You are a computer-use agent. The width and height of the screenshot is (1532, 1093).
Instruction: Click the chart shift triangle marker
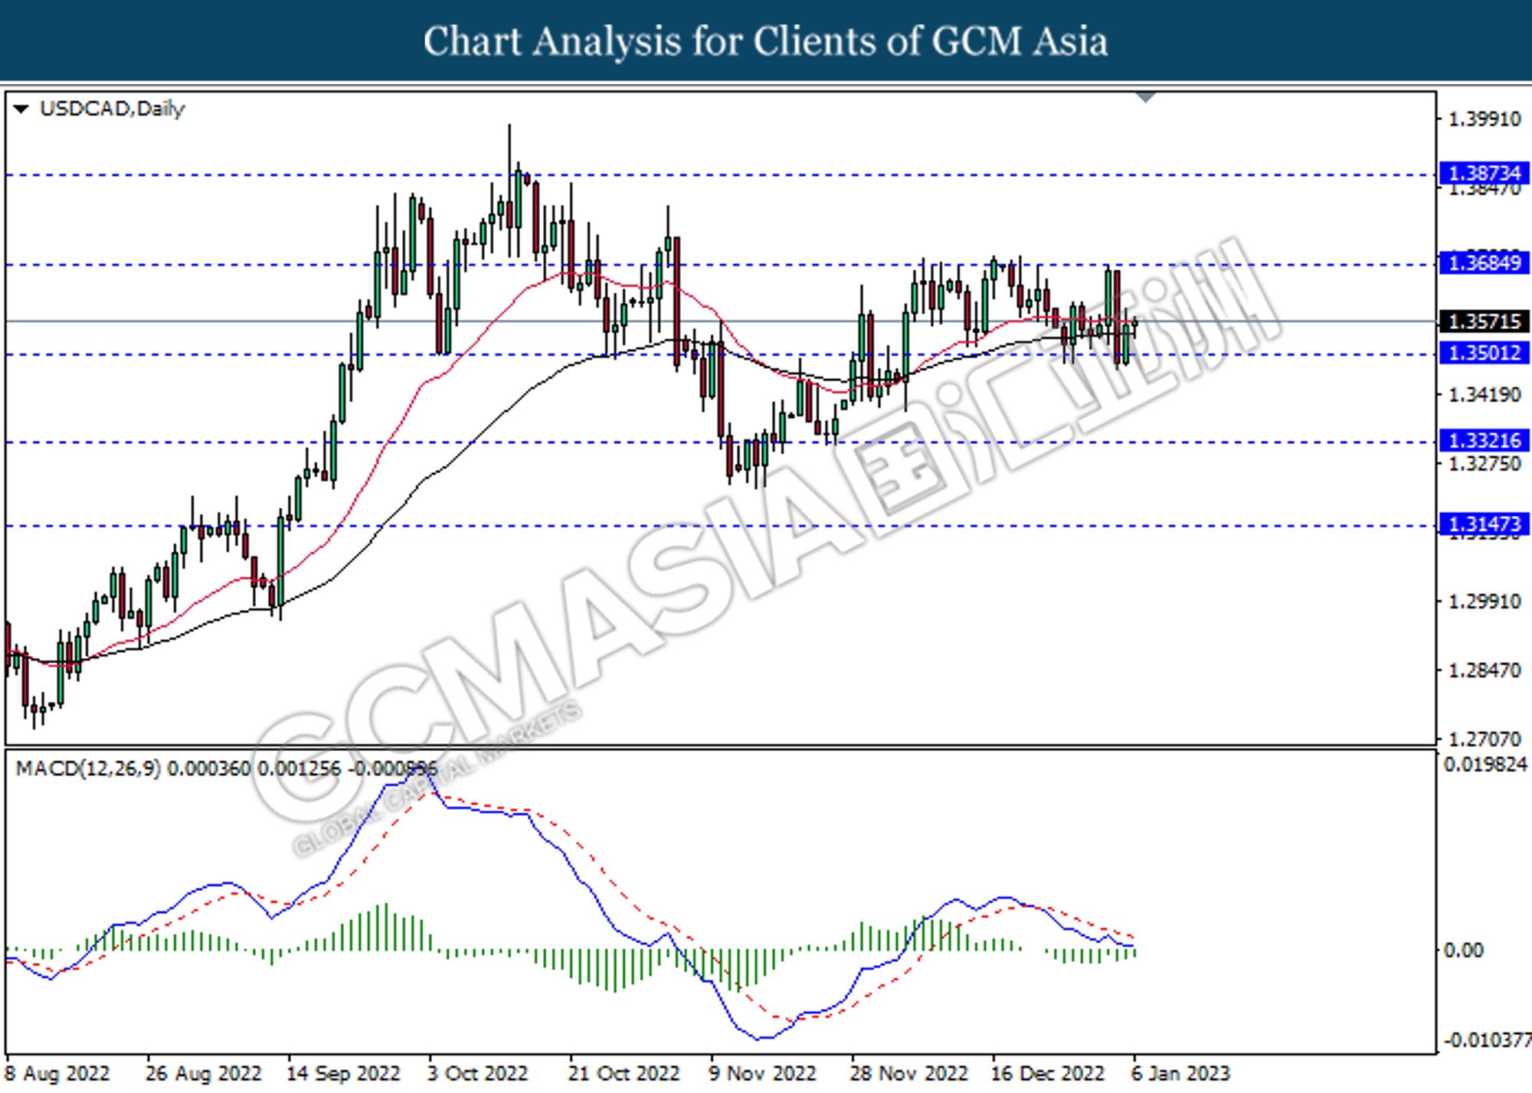point(1146,97)
